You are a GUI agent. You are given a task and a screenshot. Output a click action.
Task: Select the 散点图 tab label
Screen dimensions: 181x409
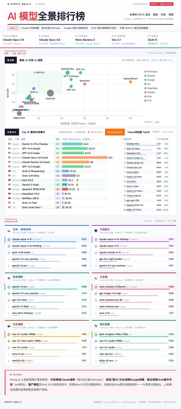coord(11,60)
